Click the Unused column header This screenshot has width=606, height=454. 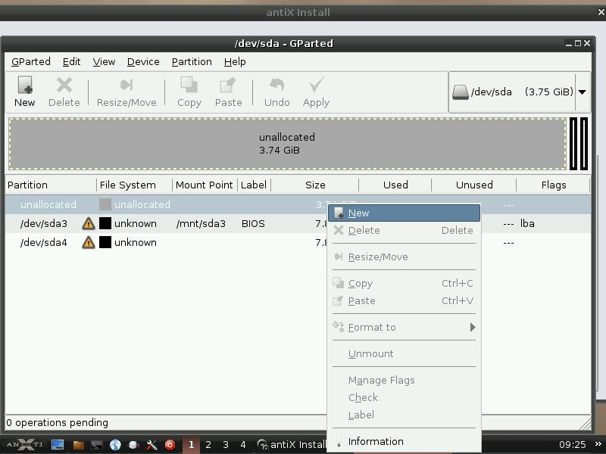pyautogui.click(x=474, y=185)
